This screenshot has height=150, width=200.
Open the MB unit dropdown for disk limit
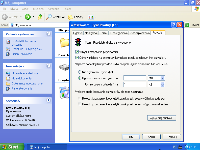[162, 78]
